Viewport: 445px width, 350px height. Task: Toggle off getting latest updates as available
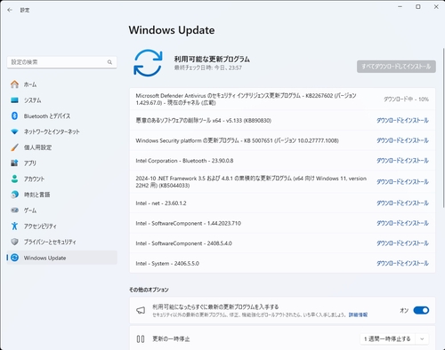(421, 310)
